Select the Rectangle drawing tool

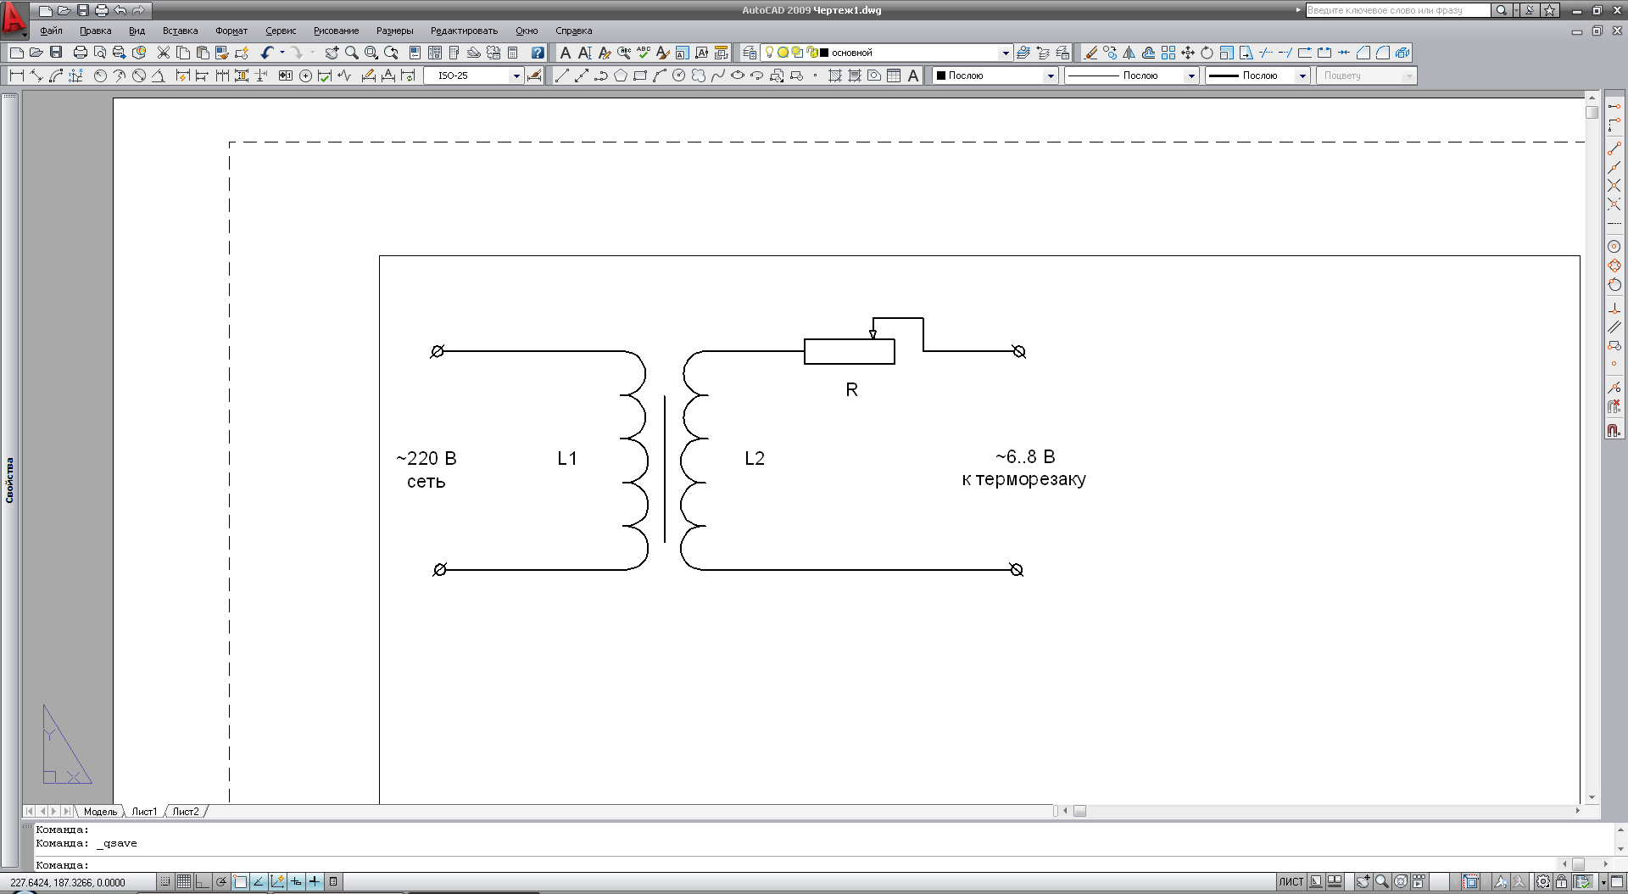640,75
